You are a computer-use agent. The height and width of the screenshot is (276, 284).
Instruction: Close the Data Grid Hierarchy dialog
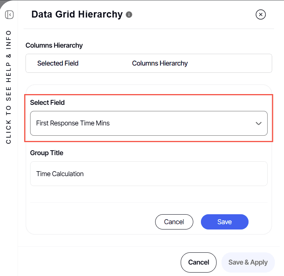point(261,14)
